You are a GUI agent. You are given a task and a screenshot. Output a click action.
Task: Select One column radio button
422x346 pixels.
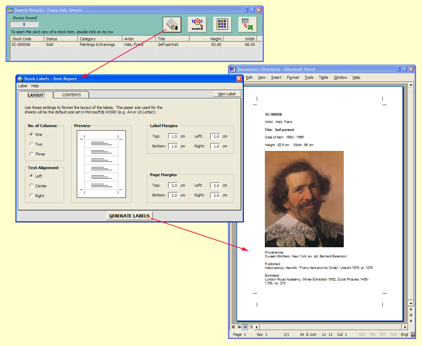32,134
